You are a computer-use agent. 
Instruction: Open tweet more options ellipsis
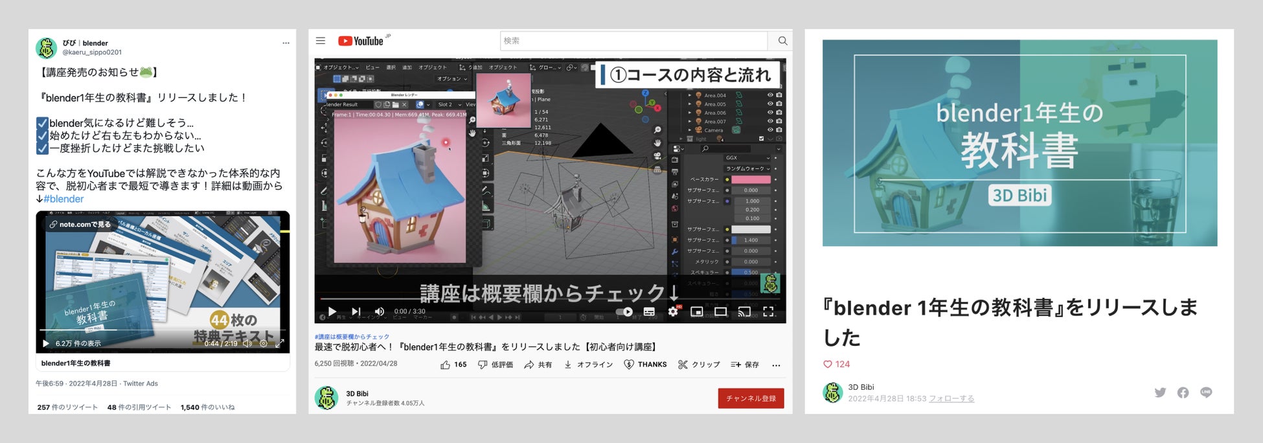click(x=286, y=43)
